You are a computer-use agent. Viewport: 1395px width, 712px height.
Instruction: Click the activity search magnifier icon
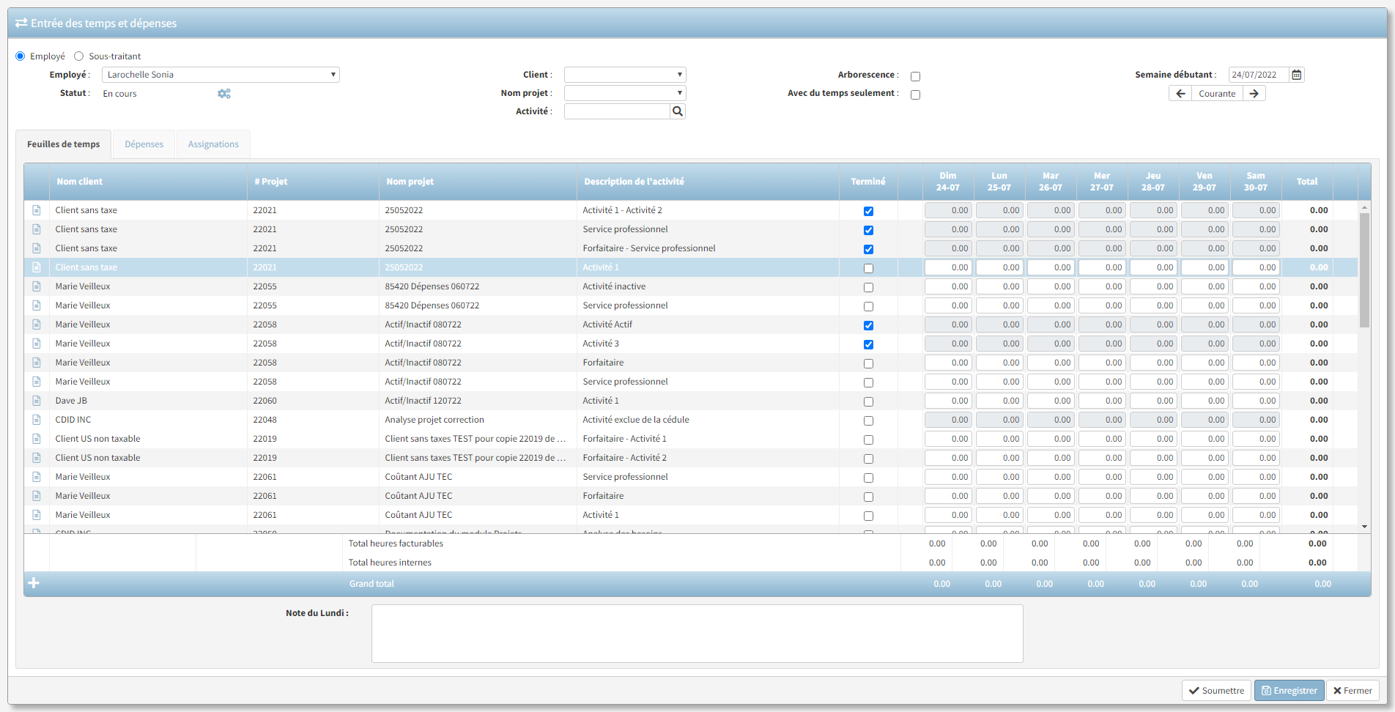(x=678, y=111)
